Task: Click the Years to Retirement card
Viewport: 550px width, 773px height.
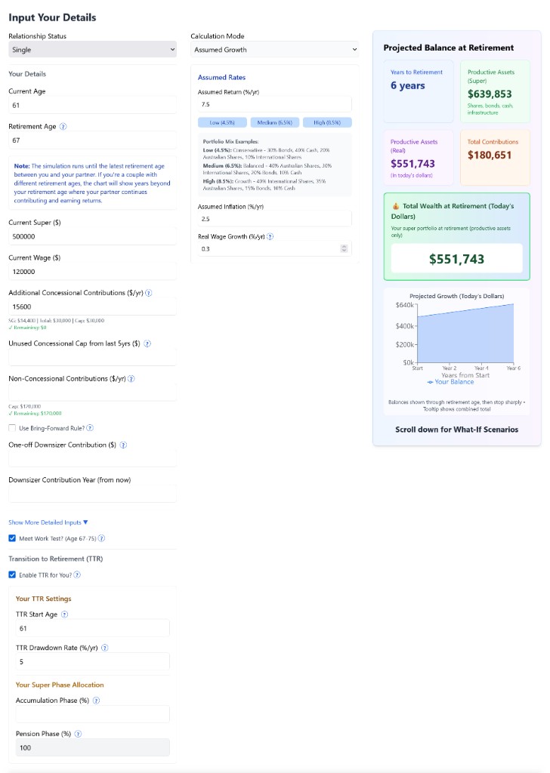Action: point(419,91)
